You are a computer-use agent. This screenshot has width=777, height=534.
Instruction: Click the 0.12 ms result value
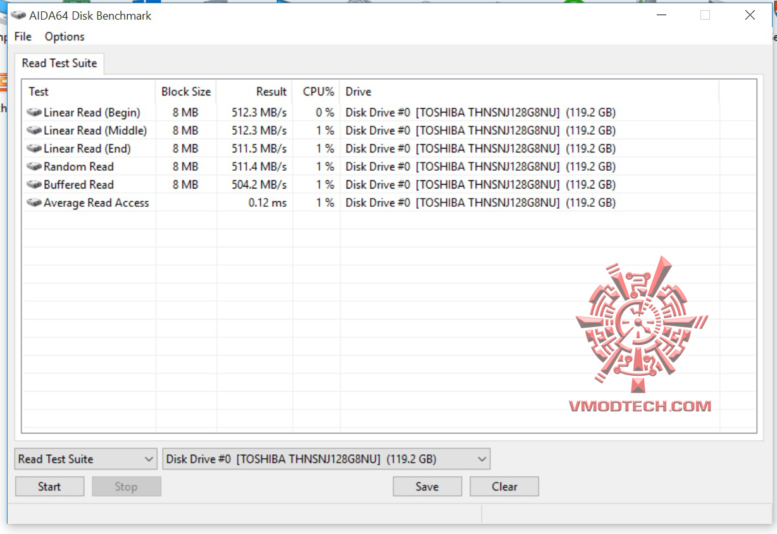(267, 202)
